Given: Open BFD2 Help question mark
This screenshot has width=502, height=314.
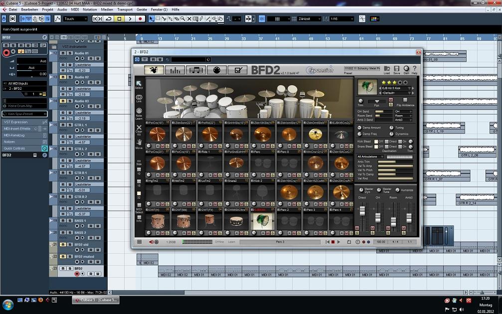Looking at the screenshot, I should [x=415, y=68].
